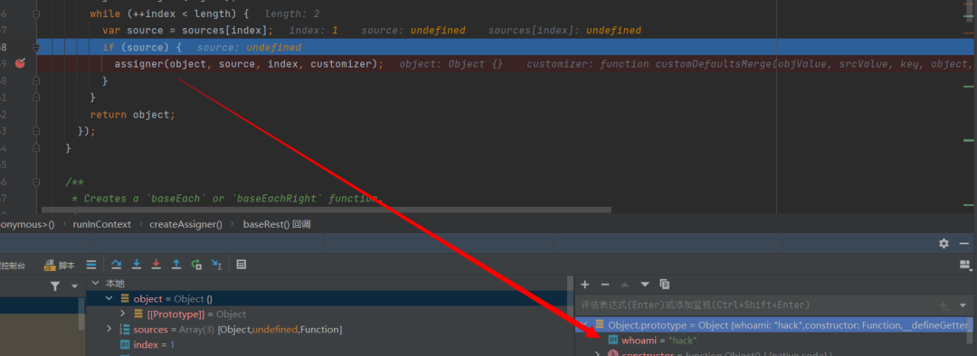The width and height of the screenshot is (977, 356).
Task: Click the baseRest() 回调 breadcrumb
Action: 277,224
